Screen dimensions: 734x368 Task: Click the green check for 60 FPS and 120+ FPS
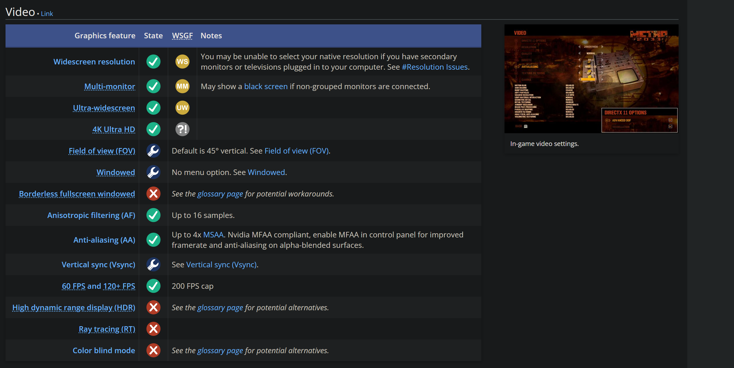coord(153,286)
